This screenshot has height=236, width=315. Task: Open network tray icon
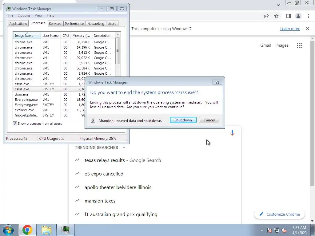277,230
